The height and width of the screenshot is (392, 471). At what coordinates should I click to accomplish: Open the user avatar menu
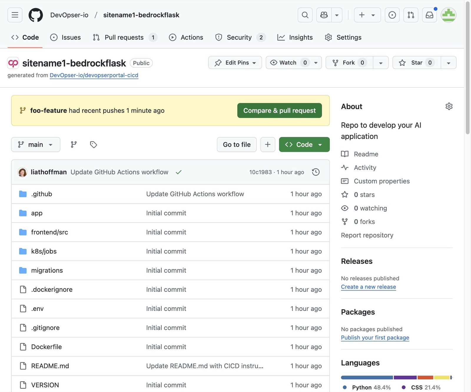click(x=448, y=15)
